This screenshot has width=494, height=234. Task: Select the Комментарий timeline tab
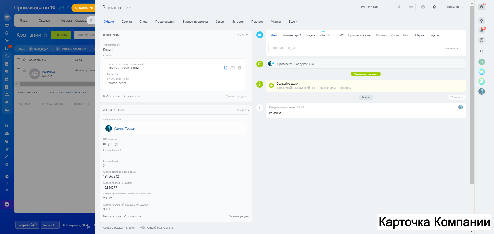(292, 35)
